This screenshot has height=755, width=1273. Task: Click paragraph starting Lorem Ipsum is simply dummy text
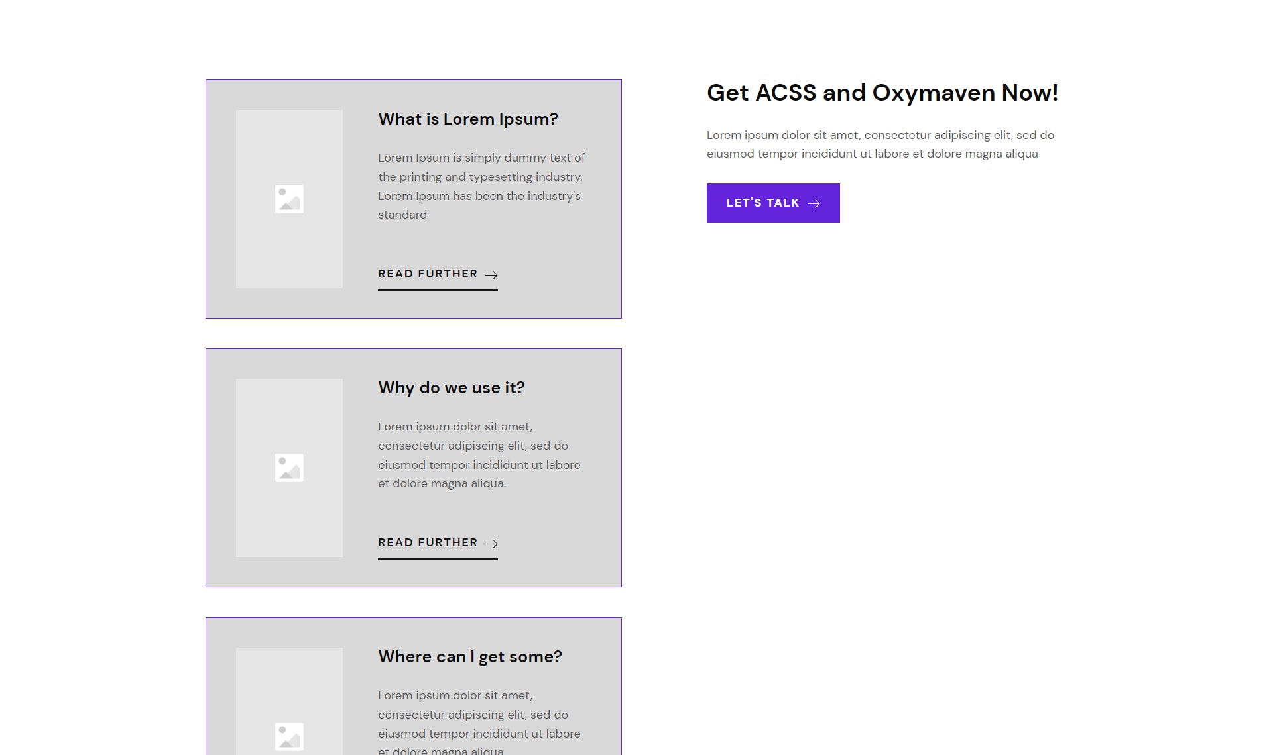tap(482, 186)
